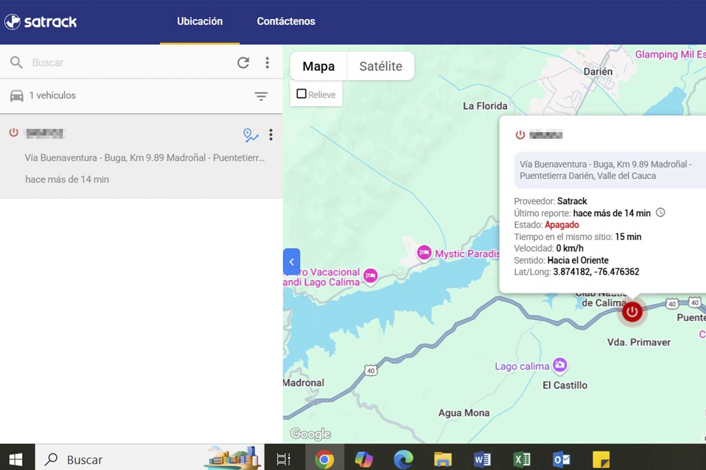Select the Mapa view button
Image resolution: width=706 pixels, height=470 pixels.
pos(318,66)
